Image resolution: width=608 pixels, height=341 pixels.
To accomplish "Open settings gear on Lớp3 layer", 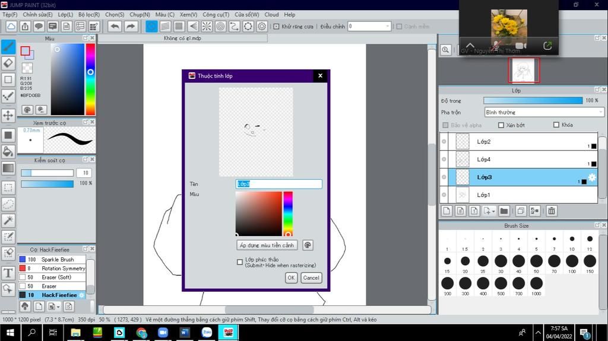I will (x=591, y=177).
